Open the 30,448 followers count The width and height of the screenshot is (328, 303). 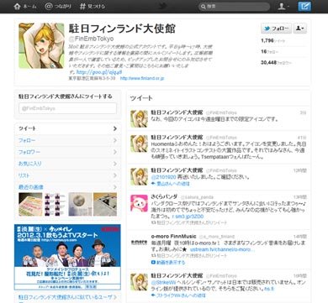(x=276, y=63)
